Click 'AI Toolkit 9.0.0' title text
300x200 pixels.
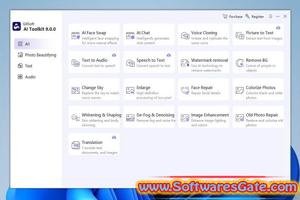click(x=40, y=29)
